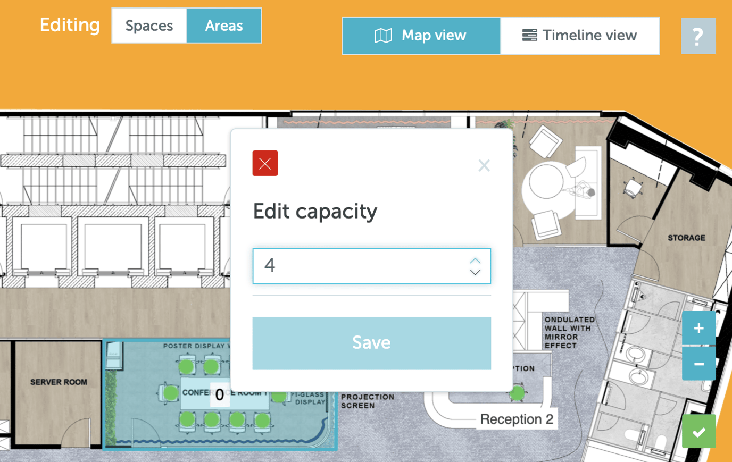
Task: Dismiss the dialog with the gray X icon
Action: [x=484, y=165]
